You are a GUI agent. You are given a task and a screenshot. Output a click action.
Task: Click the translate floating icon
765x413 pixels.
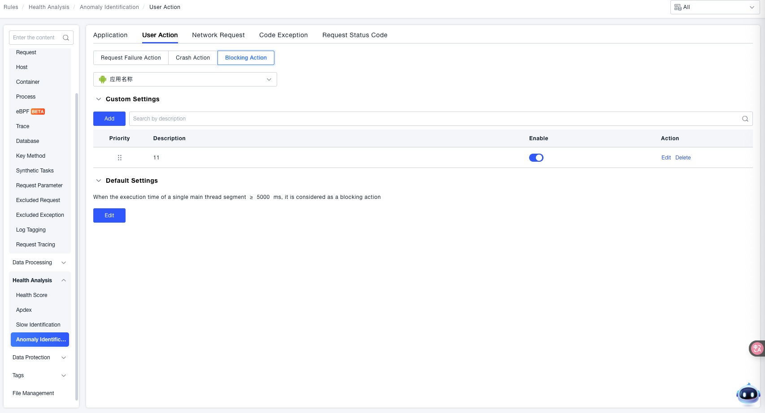(757, 348)
